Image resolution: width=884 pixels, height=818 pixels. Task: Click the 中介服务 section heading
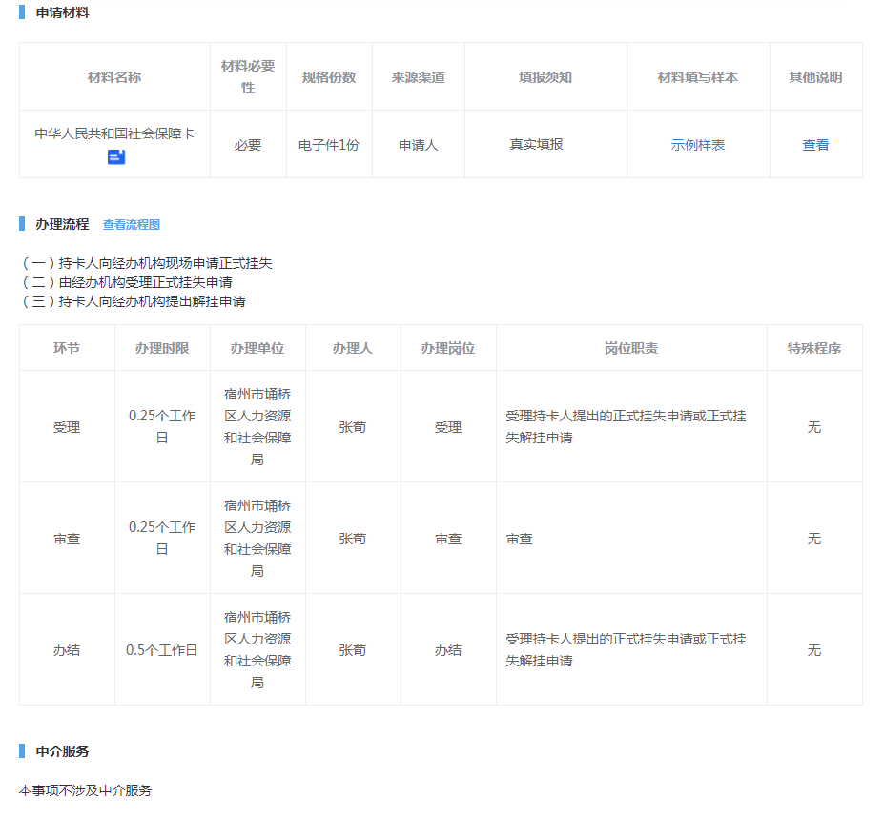[x=62, y=751]
